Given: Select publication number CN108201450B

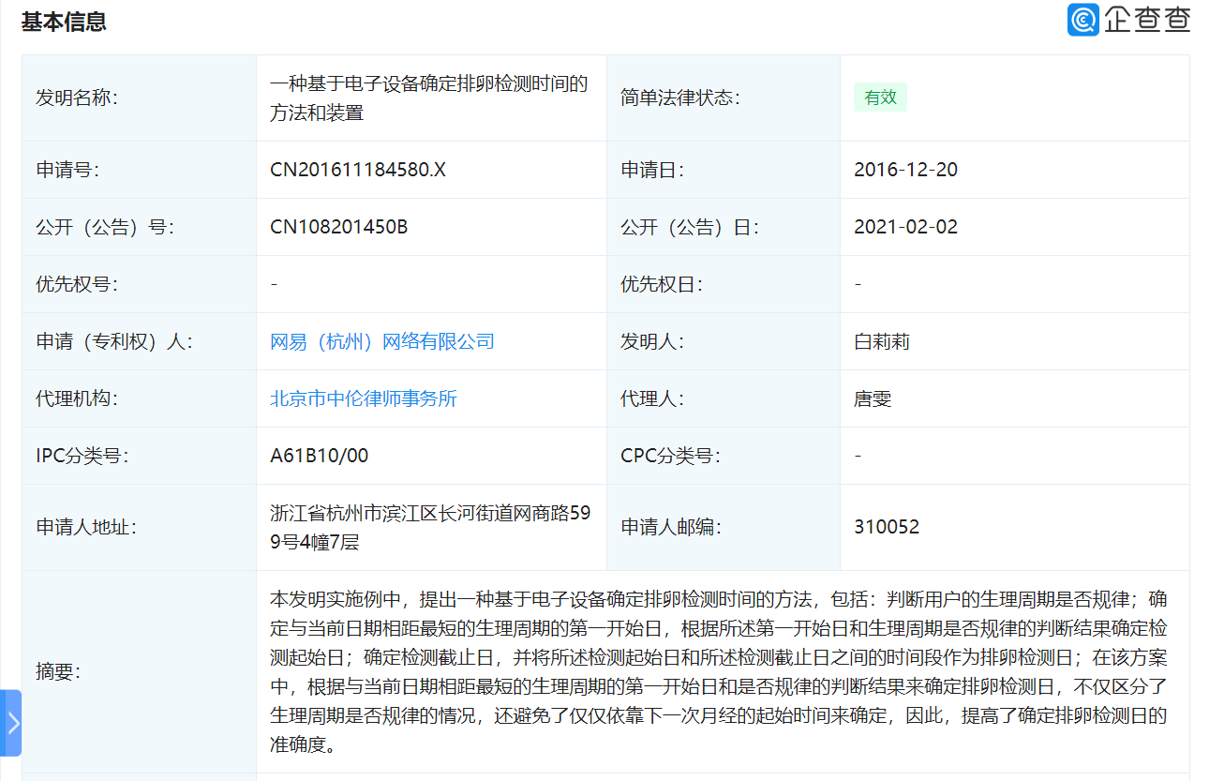Looking at the screenshot, I should pyautogui.click(x=338, y=227).
